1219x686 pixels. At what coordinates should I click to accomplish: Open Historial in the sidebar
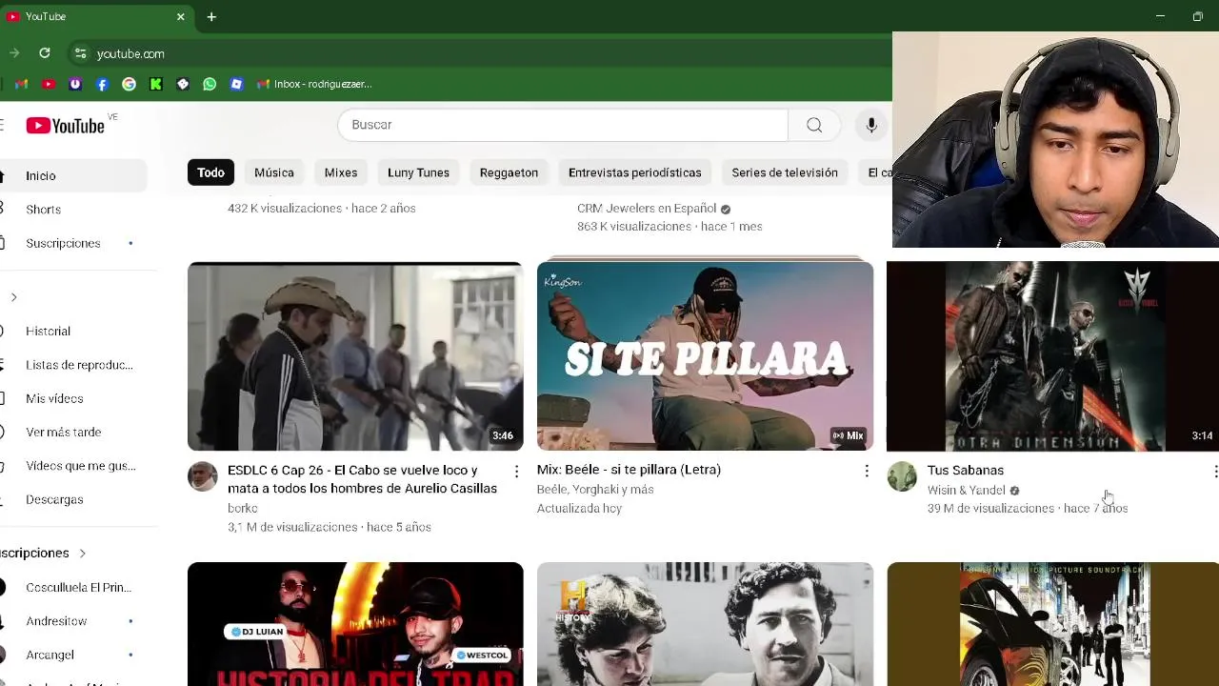tap(73, 331)
